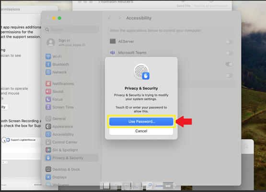Cancel the Privacy & Security dialog
Screen dimensions: 266x192
(x=141, y=131)
